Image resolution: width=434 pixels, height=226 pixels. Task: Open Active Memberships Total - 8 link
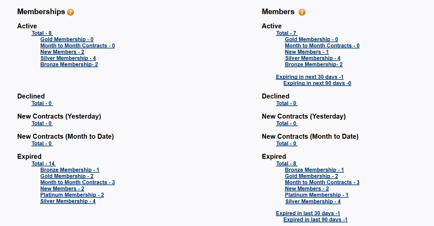tap(42, 33)
